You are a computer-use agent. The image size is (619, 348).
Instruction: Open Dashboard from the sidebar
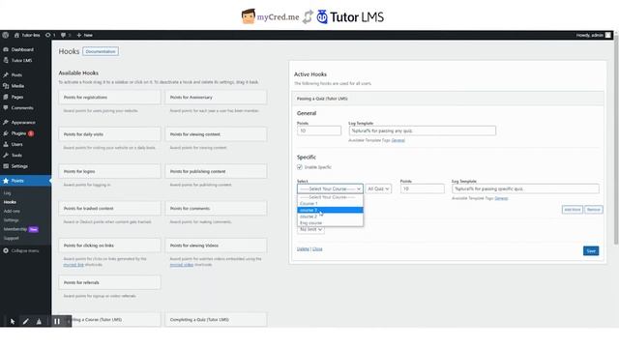pyautogui.click(x=22, y=49)
